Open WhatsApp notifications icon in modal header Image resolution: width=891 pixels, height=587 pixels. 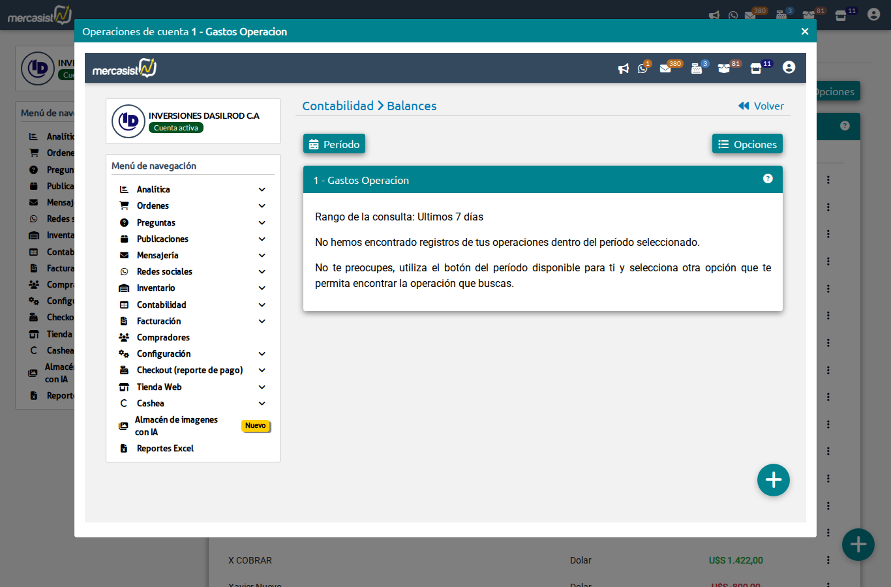click(642, 68)
